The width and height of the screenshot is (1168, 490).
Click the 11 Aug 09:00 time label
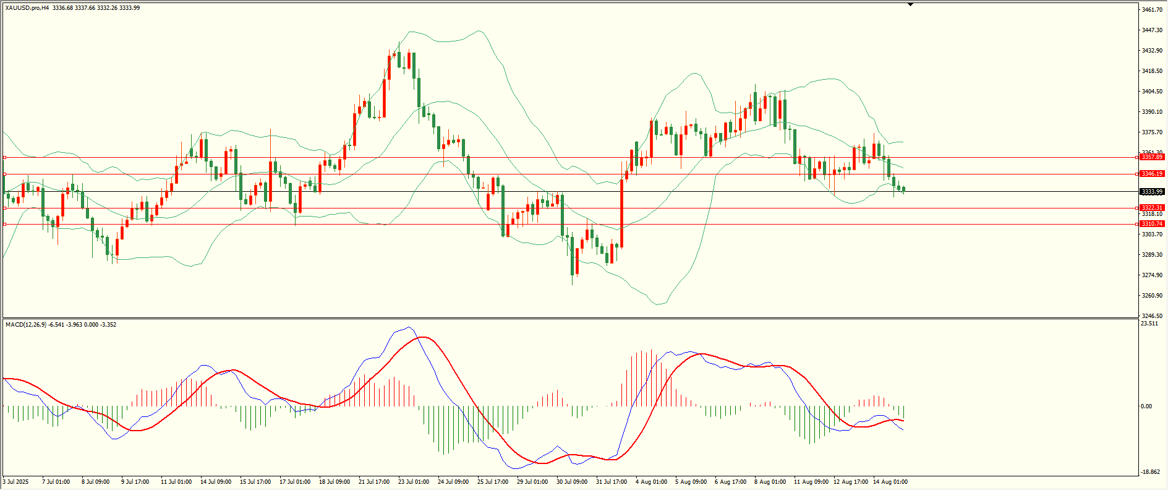[x=811, y=482]
